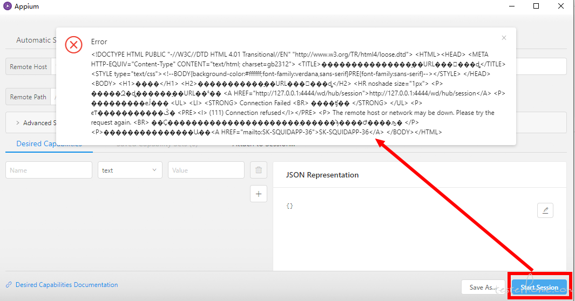Select the Automatic Server tab
This screenshot has width=575, height=301.
36,40
